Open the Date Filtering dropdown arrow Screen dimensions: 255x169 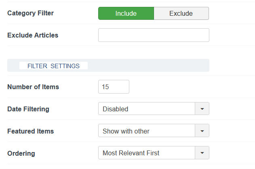click(x=202, y=109)
